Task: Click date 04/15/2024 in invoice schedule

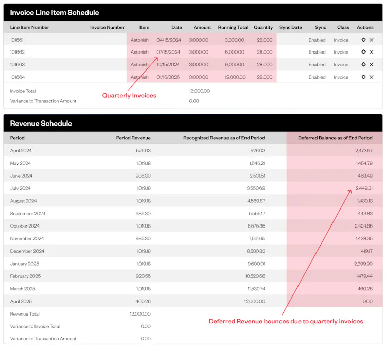Action: pos(169,40)
